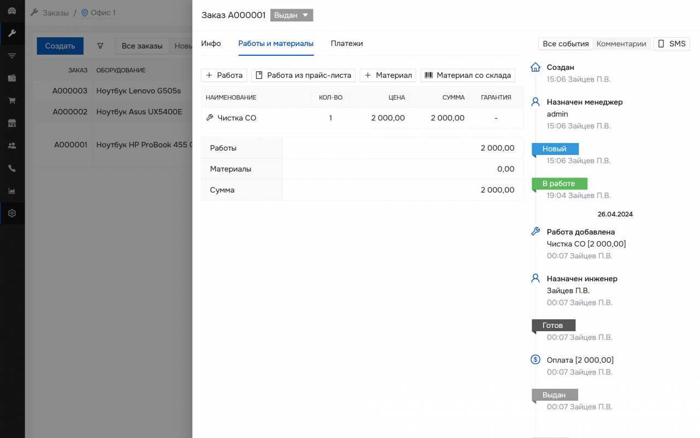Show Все события in the event feed
The height and width of the screenshot is (438, 700).
(565, 44)
